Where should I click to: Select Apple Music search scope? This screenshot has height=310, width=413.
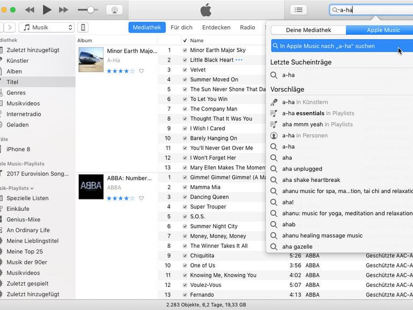coord(380,30)
